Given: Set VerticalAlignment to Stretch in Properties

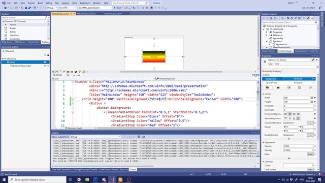Looking at the screenshot, I should [x=298, y=118].
